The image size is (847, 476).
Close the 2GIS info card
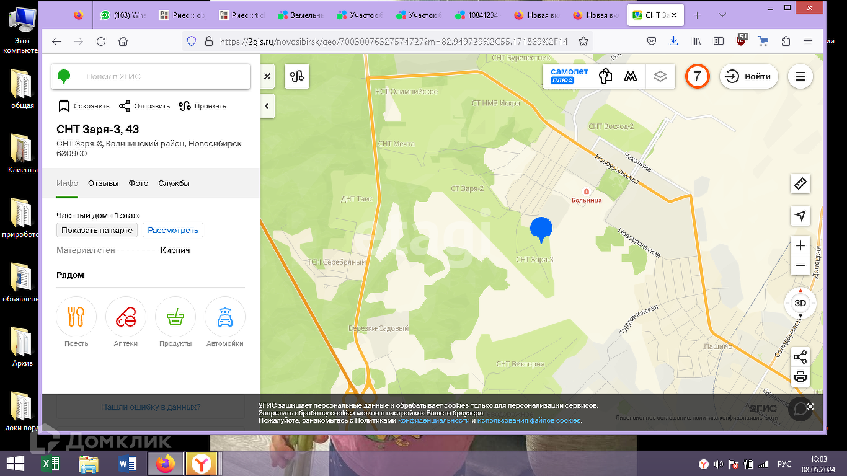(x=267, y=76)
